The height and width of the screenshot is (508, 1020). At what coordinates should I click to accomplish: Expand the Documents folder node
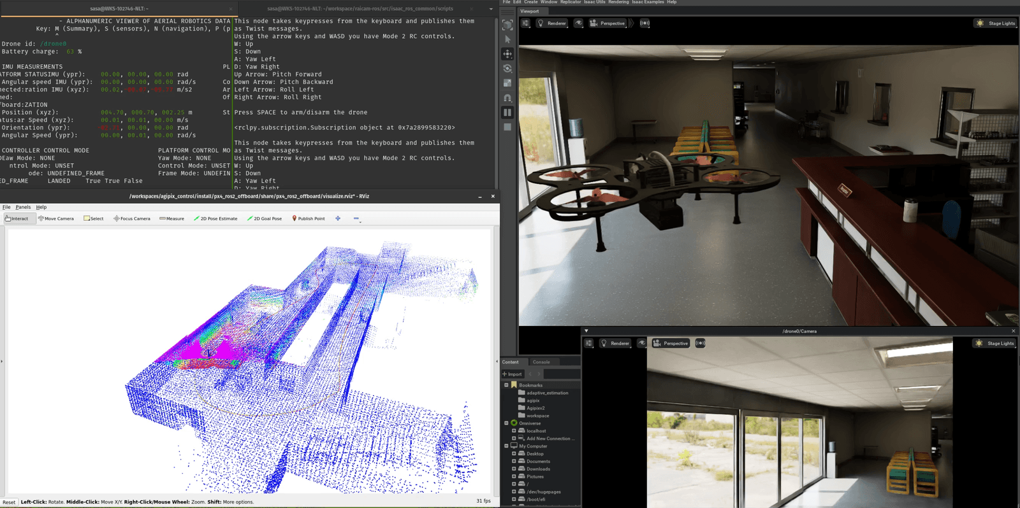tap(514, 462)
